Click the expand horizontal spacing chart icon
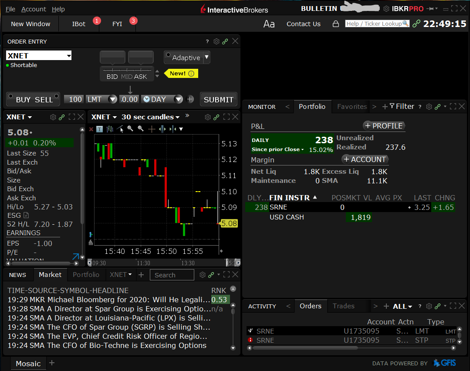 coord(162,129)
